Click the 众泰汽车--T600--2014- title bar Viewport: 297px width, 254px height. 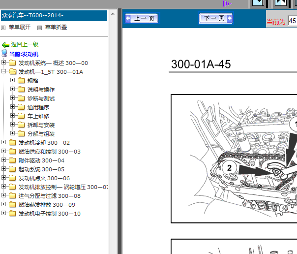[54, 16]
